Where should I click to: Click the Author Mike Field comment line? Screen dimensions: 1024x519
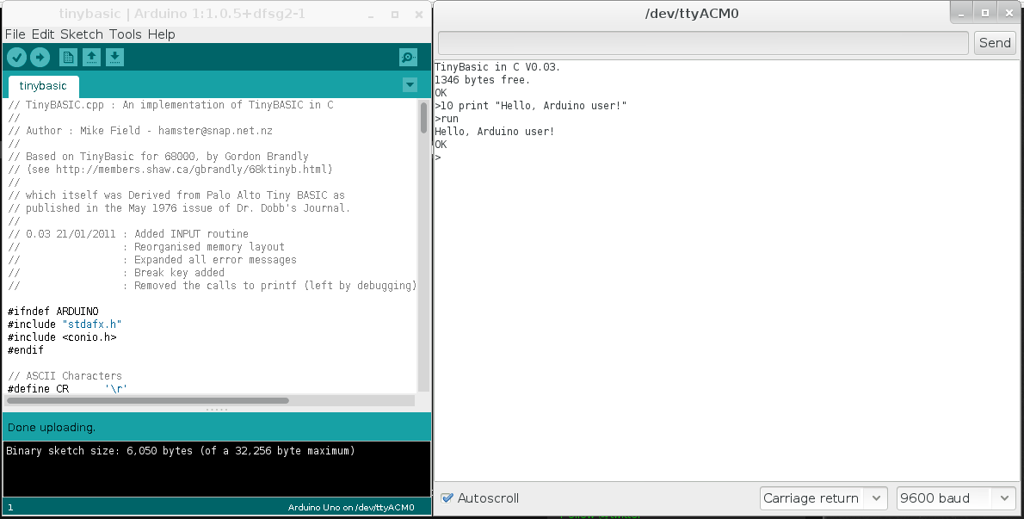[x=139, y=131]
